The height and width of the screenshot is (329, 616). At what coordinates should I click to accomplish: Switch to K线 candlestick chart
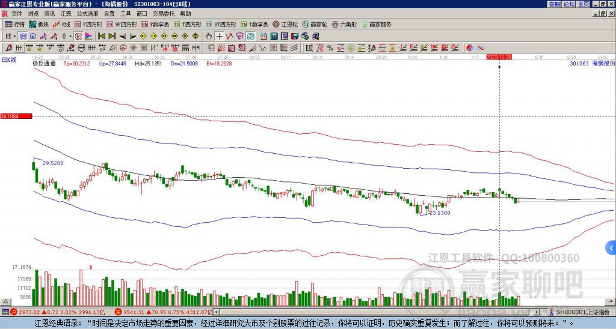pyautogui.click(x=62, y=24)
